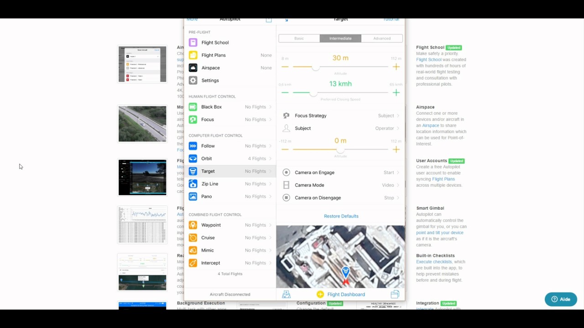Open the Orbit 4 Flights chevron
The height and width of the screenshot is (328, 584).
(270, 159)
